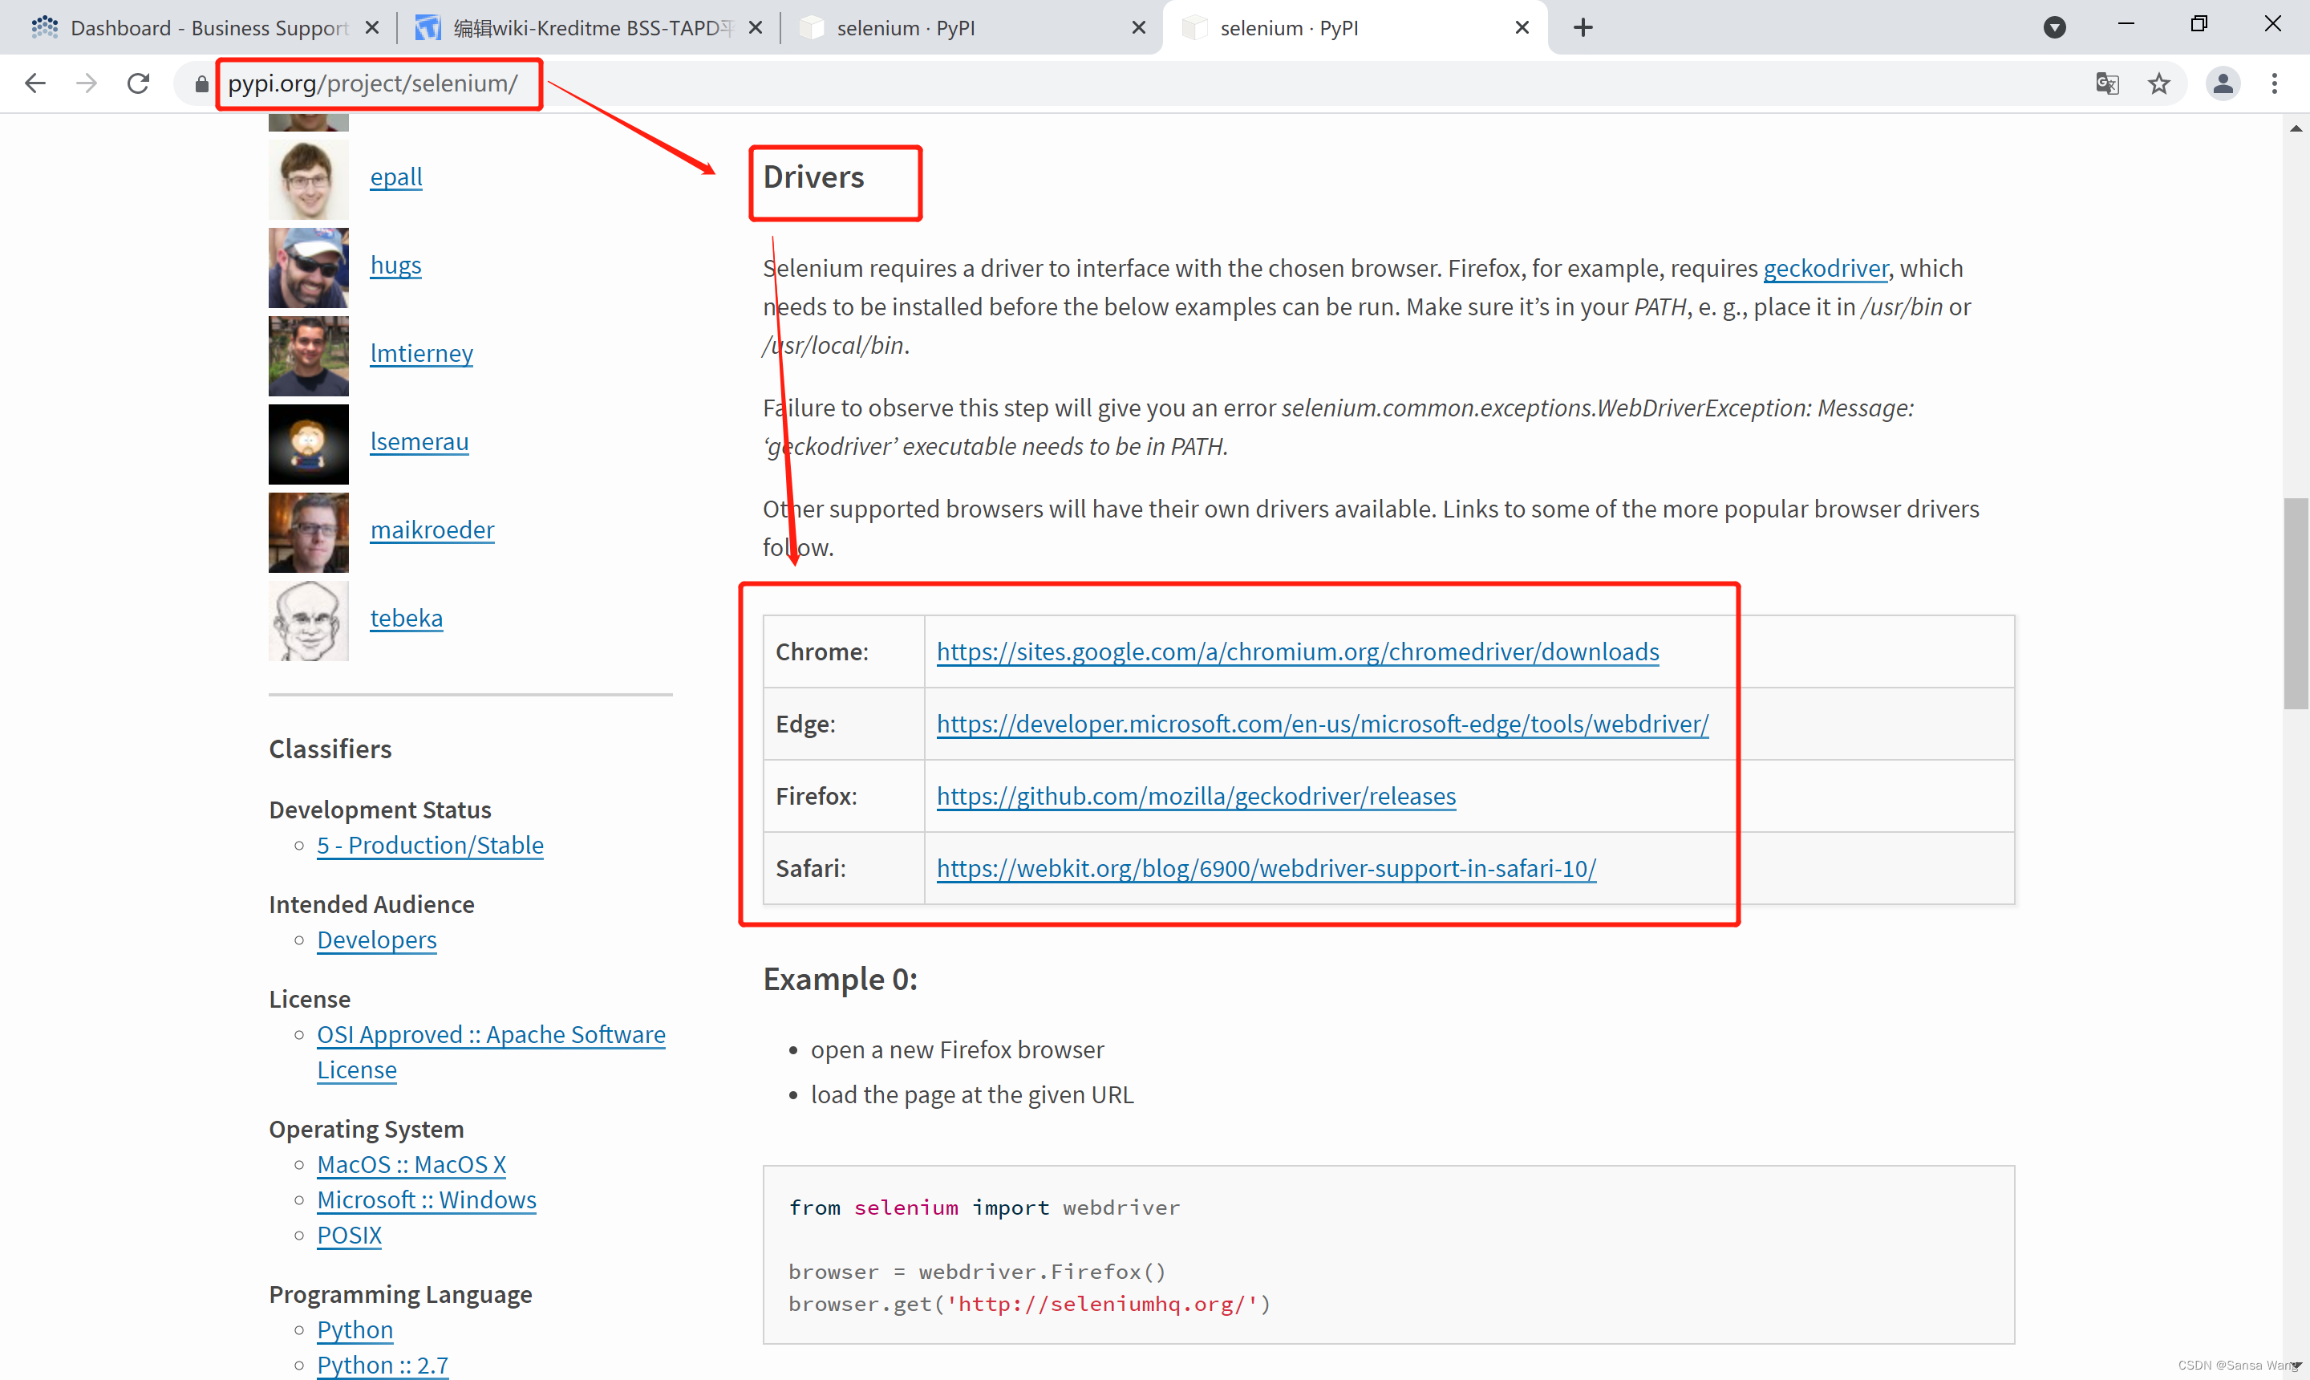Click the Classifiers sidebar heading
The image size is (2310, 1380).
tap(330, 749)
